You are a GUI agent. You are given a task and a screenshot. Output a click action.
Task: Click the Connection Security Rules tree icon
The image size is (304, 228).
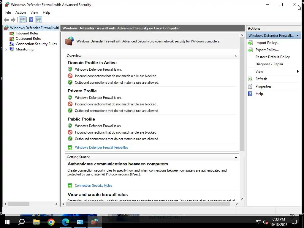(12, 44)
